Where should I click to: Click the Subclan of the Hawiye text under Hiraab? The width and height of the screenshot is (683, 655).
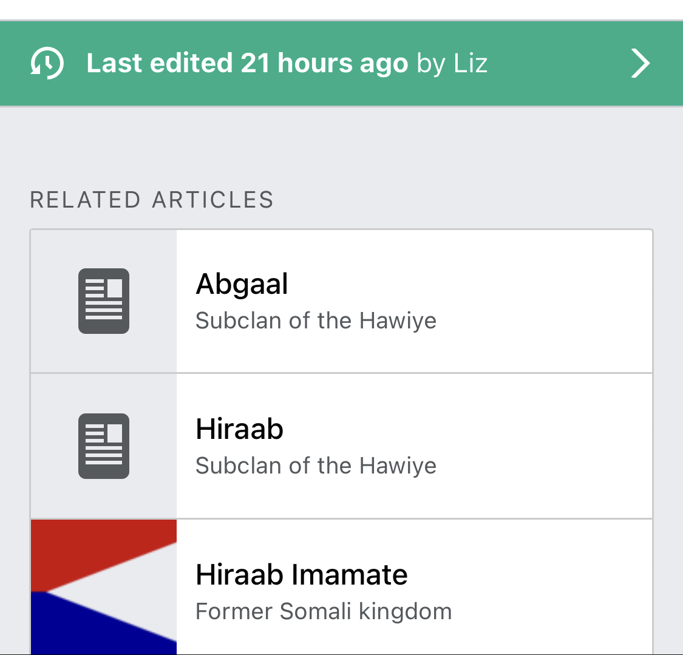pos(316,466)
